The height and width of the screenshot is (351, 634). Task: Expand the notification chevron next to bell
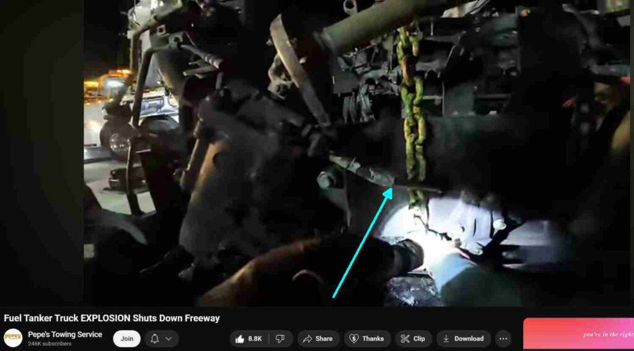[x=168, y=339]
